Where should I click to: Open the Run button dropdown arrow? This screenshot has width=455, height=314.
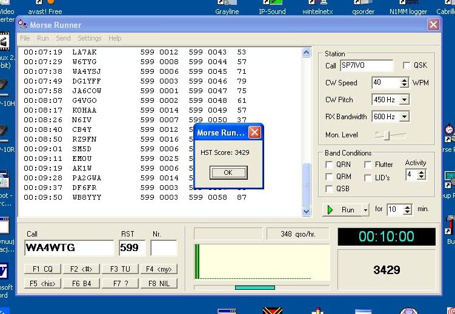365,210
